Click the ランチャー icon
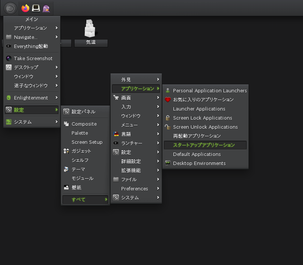Viewport: 303px width, 265px height. point(116,143)
